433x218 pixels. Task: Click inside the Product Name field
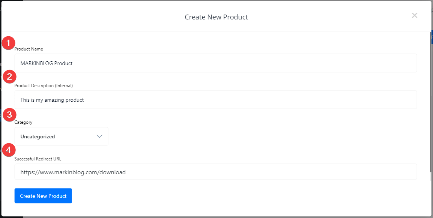(x=216, y=63)
